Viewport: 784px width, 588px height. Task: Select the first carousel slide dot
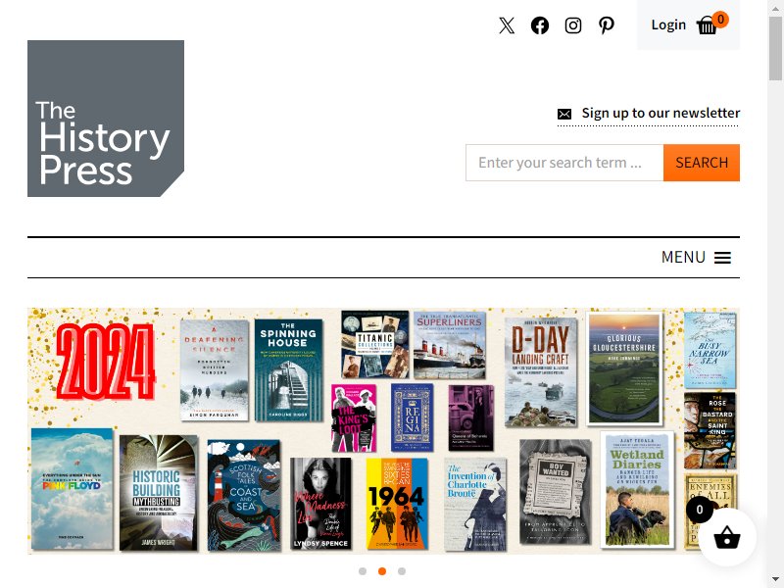click(363, 571)
